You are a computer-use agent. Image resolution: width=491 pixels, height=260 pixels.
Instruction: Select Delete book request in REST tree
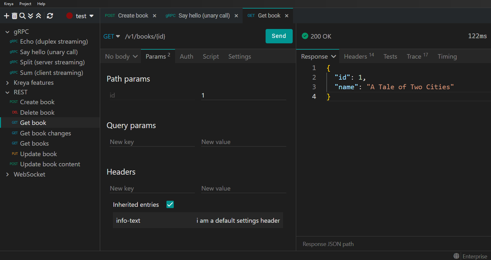point(37,112)
